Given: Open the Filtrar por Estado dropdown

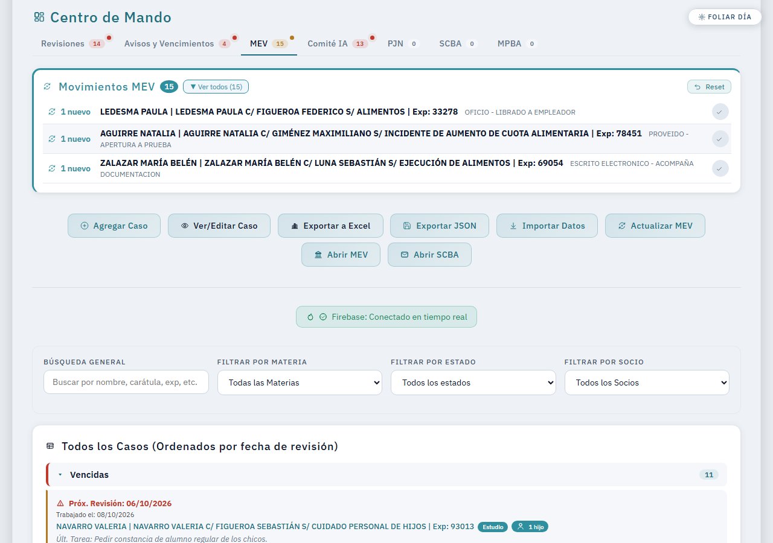Looking at the screenshot, I should coord(473,383).
